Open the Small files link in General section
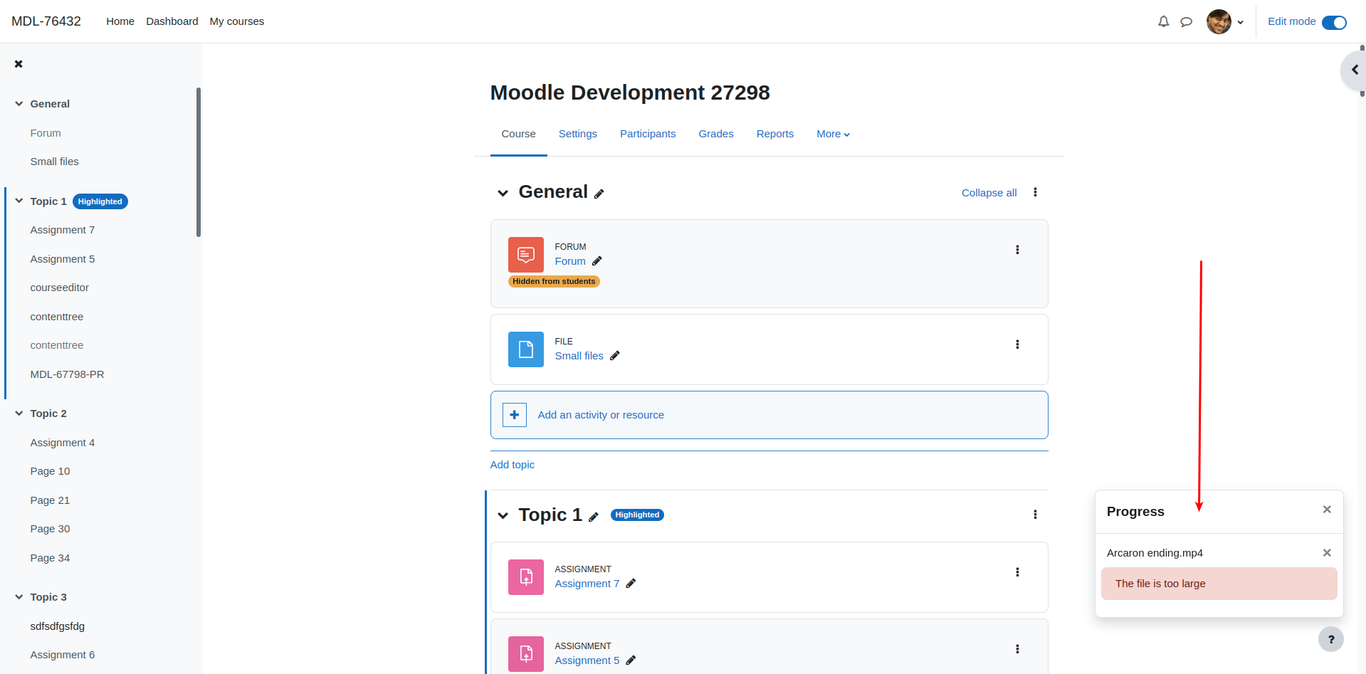Viewport: 1366px width, 674px height. tap(579, 356)
